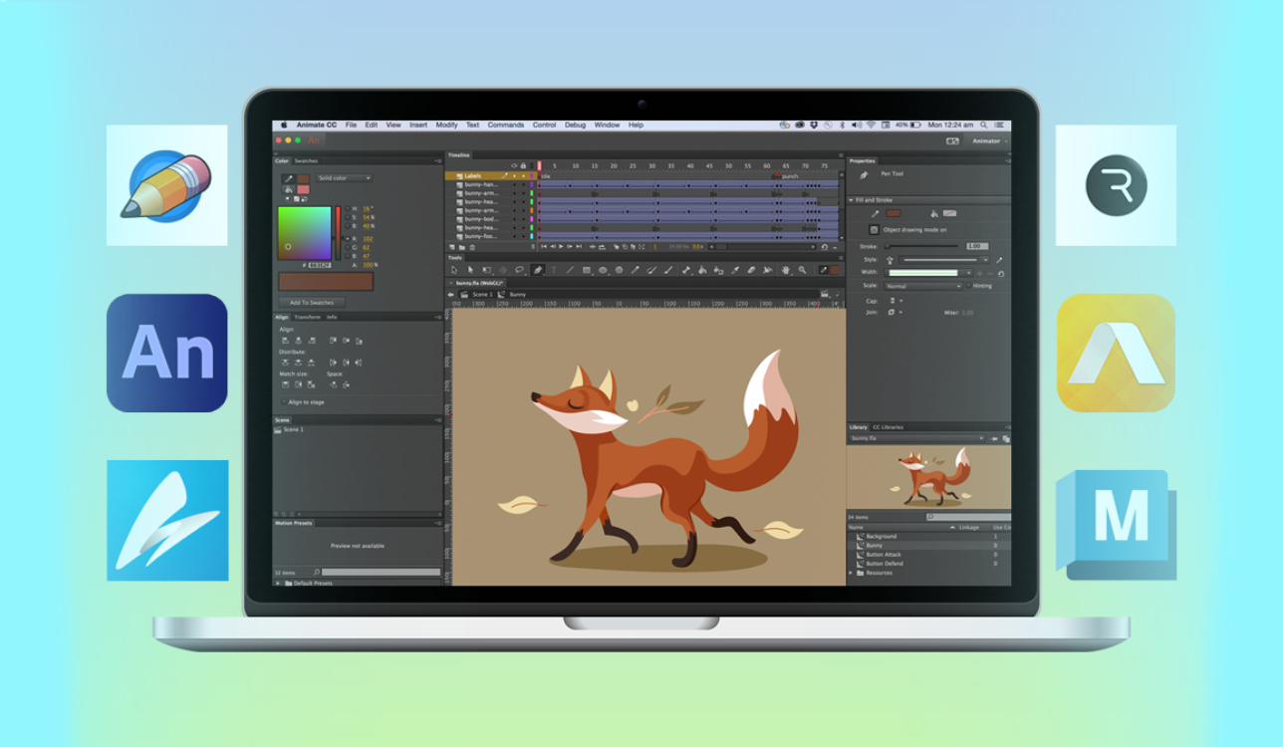
Task: Expand the Default Presets folder
Action: click(x=278, y=583)
